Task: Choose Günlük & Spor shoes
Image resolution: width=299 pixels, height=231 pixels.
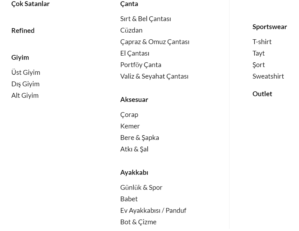Action: [141, 188]
